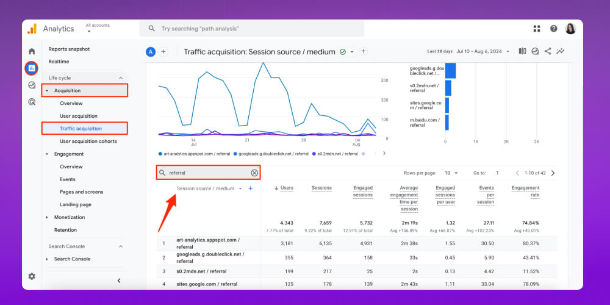Open the customize report icon
Viewport: 610px width, 305px height.
tap(536, 51)
